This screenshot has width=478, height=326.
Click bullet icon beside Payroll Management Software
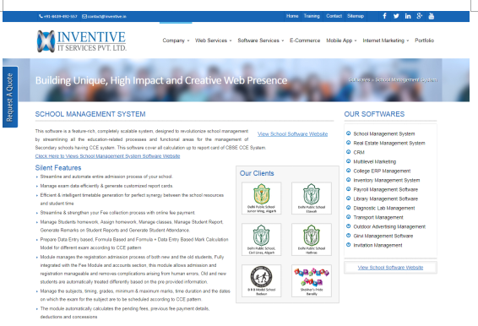(349, 189)
